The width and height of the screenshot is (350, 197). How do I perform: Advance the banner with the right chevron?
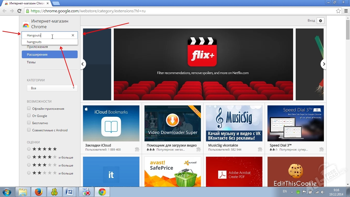pyautogui.click(x=324, y=64)
